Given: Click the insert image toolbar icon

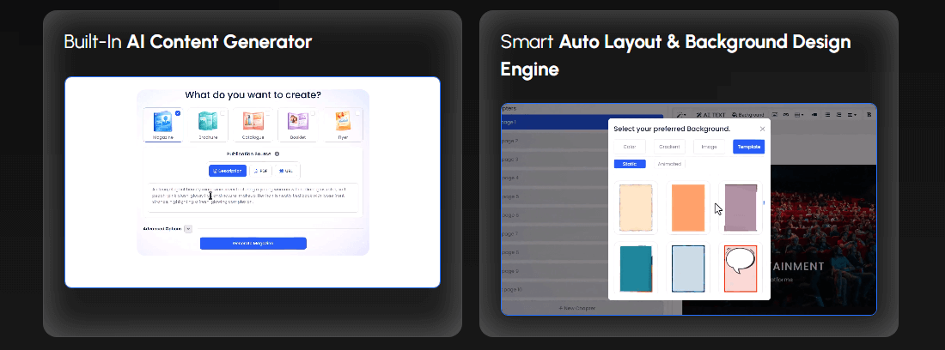Looking at the screenshot, I should (774, 115).
